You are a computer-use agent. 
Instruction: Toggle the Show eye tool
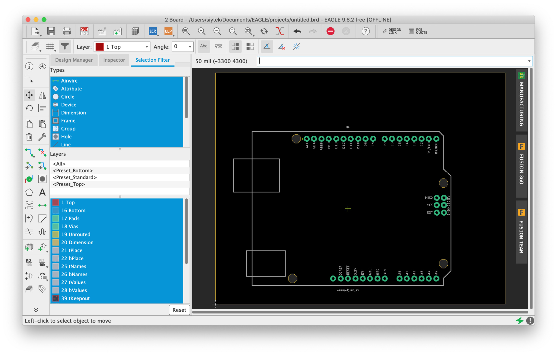(42, 66)
